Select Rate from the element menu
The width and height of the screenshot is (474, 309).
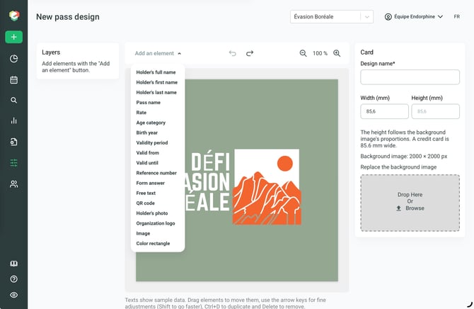(141, 113)
